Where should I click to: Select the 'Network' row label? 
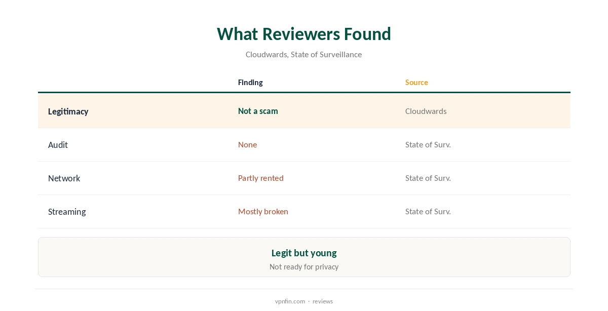pos(64,178)
